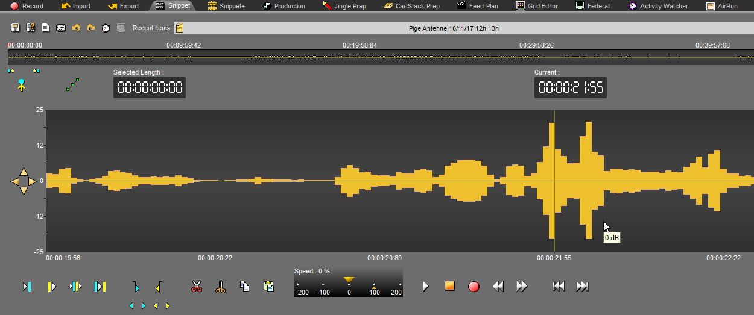The height and width of the screenshot is (315, 754).
Task: Click the cassette tape icon
Action: pos(61,28)
